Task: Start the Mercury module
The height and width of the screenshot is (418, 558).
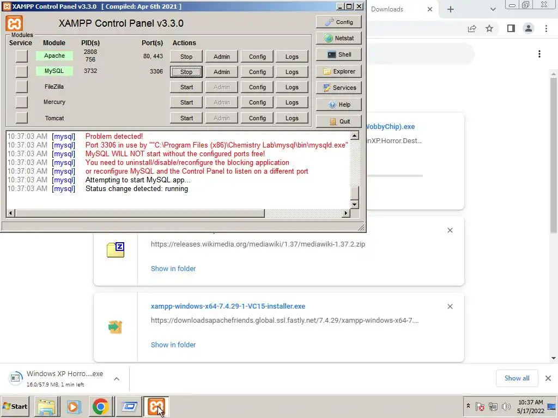Action: [x=186, y=102]
